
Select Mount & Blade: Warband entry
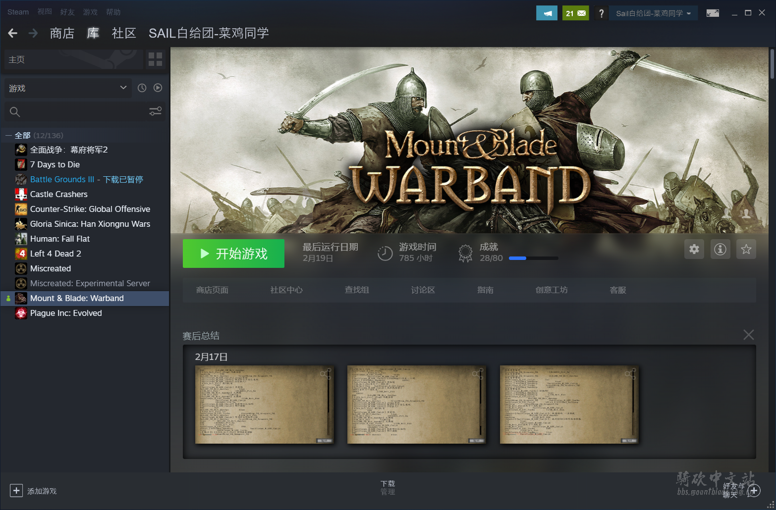tap(85, 298)
